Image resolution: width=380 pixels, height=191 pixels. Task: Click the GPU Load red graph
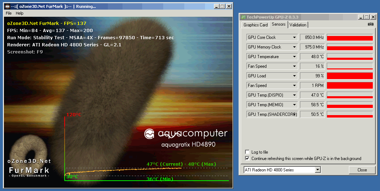[350, 76]
